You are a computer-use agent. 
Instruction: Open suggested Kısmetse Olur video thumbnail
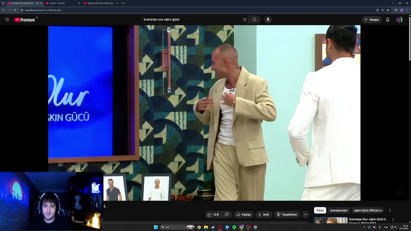pos(331,220)
